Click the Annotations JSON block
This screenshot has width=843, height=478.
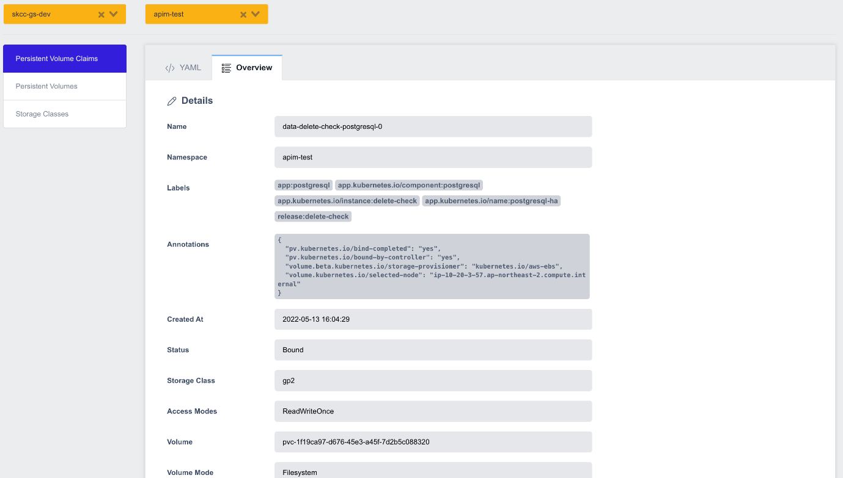tap(432, 266)
